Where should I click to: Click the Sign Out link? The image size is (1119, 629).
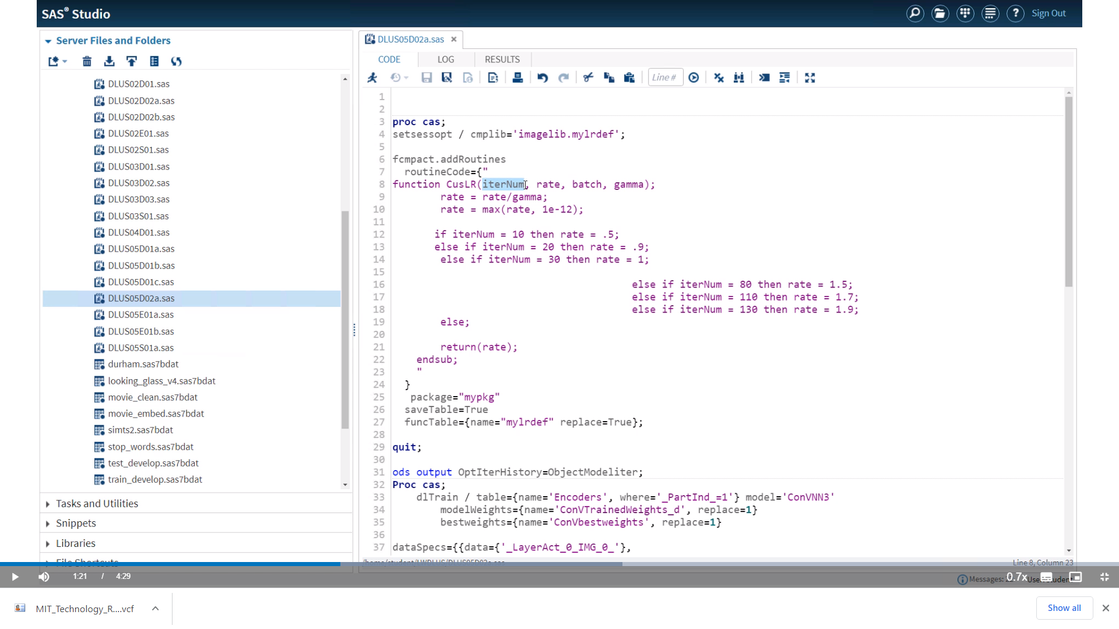tap(1048, 13)
